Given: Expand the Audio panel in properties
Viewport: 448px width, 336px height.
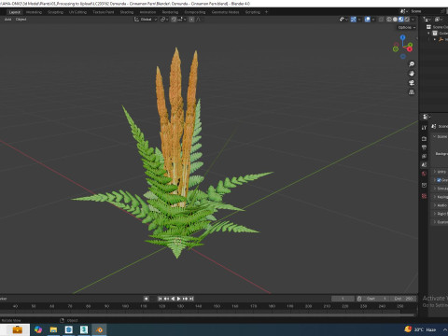Looking at the screenshot, I should 435,205.
